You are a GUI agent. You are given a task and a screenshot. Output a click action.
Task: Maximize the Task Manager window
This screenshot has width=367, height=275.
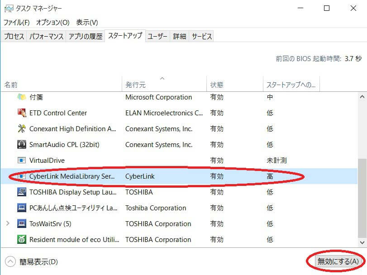[x=327, y=8]
